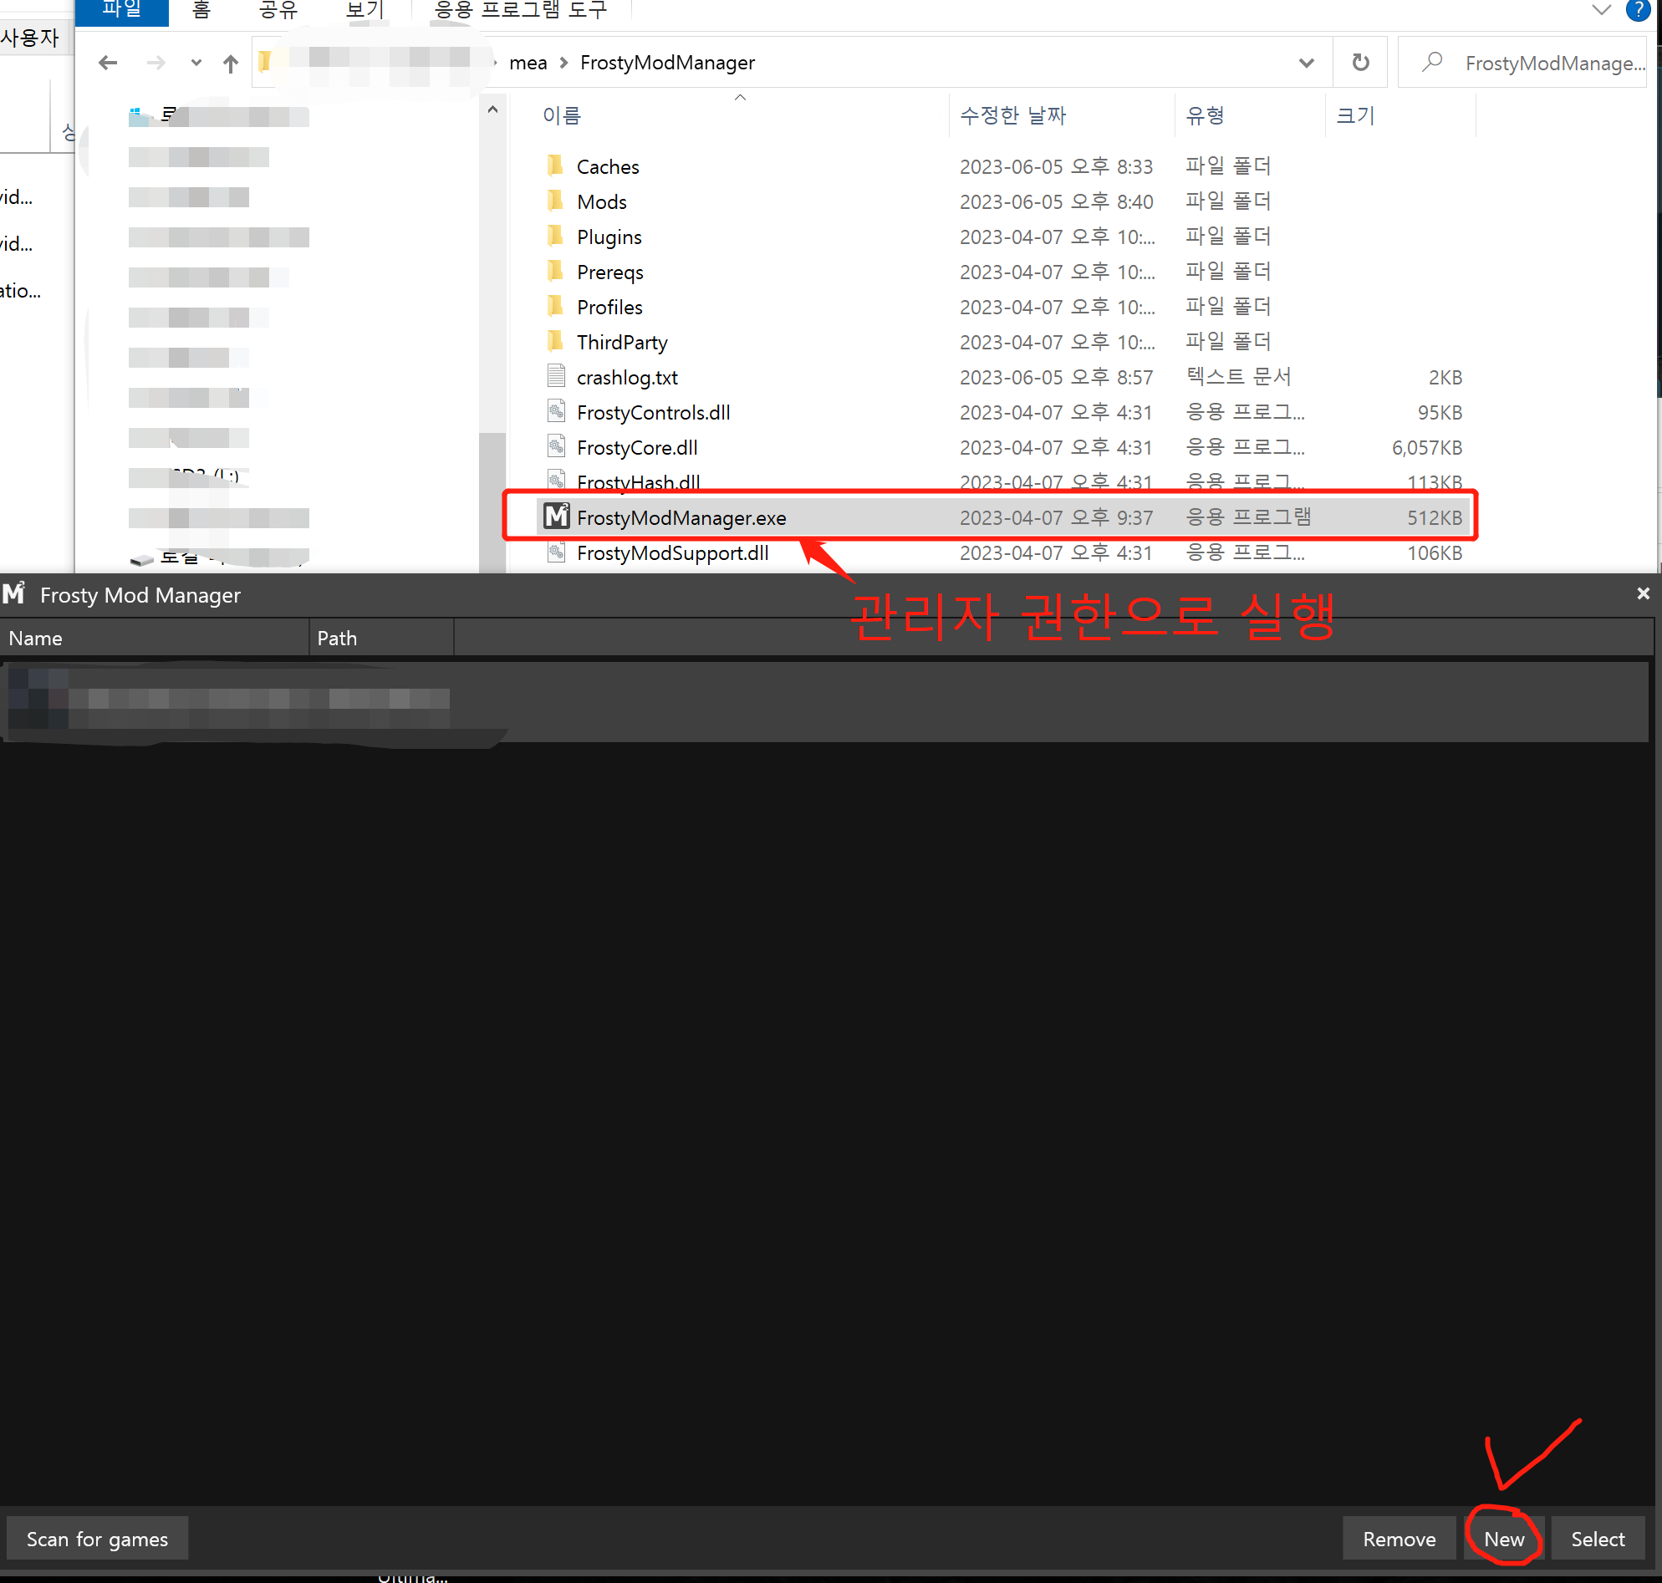This screenshot has height=1583, width=1662.
Task: Click the Path column header in Frosty
Action: [x=381, y=638]
